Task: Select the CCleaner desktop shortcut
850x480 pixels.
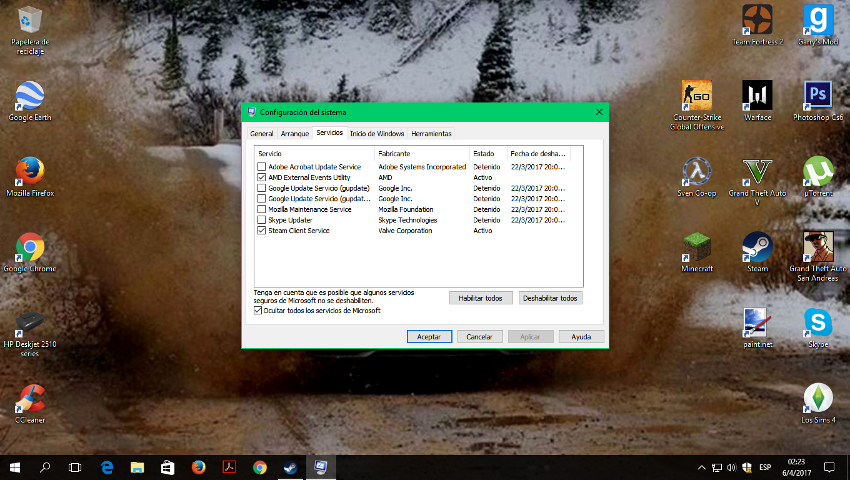Action: (30, 404)
